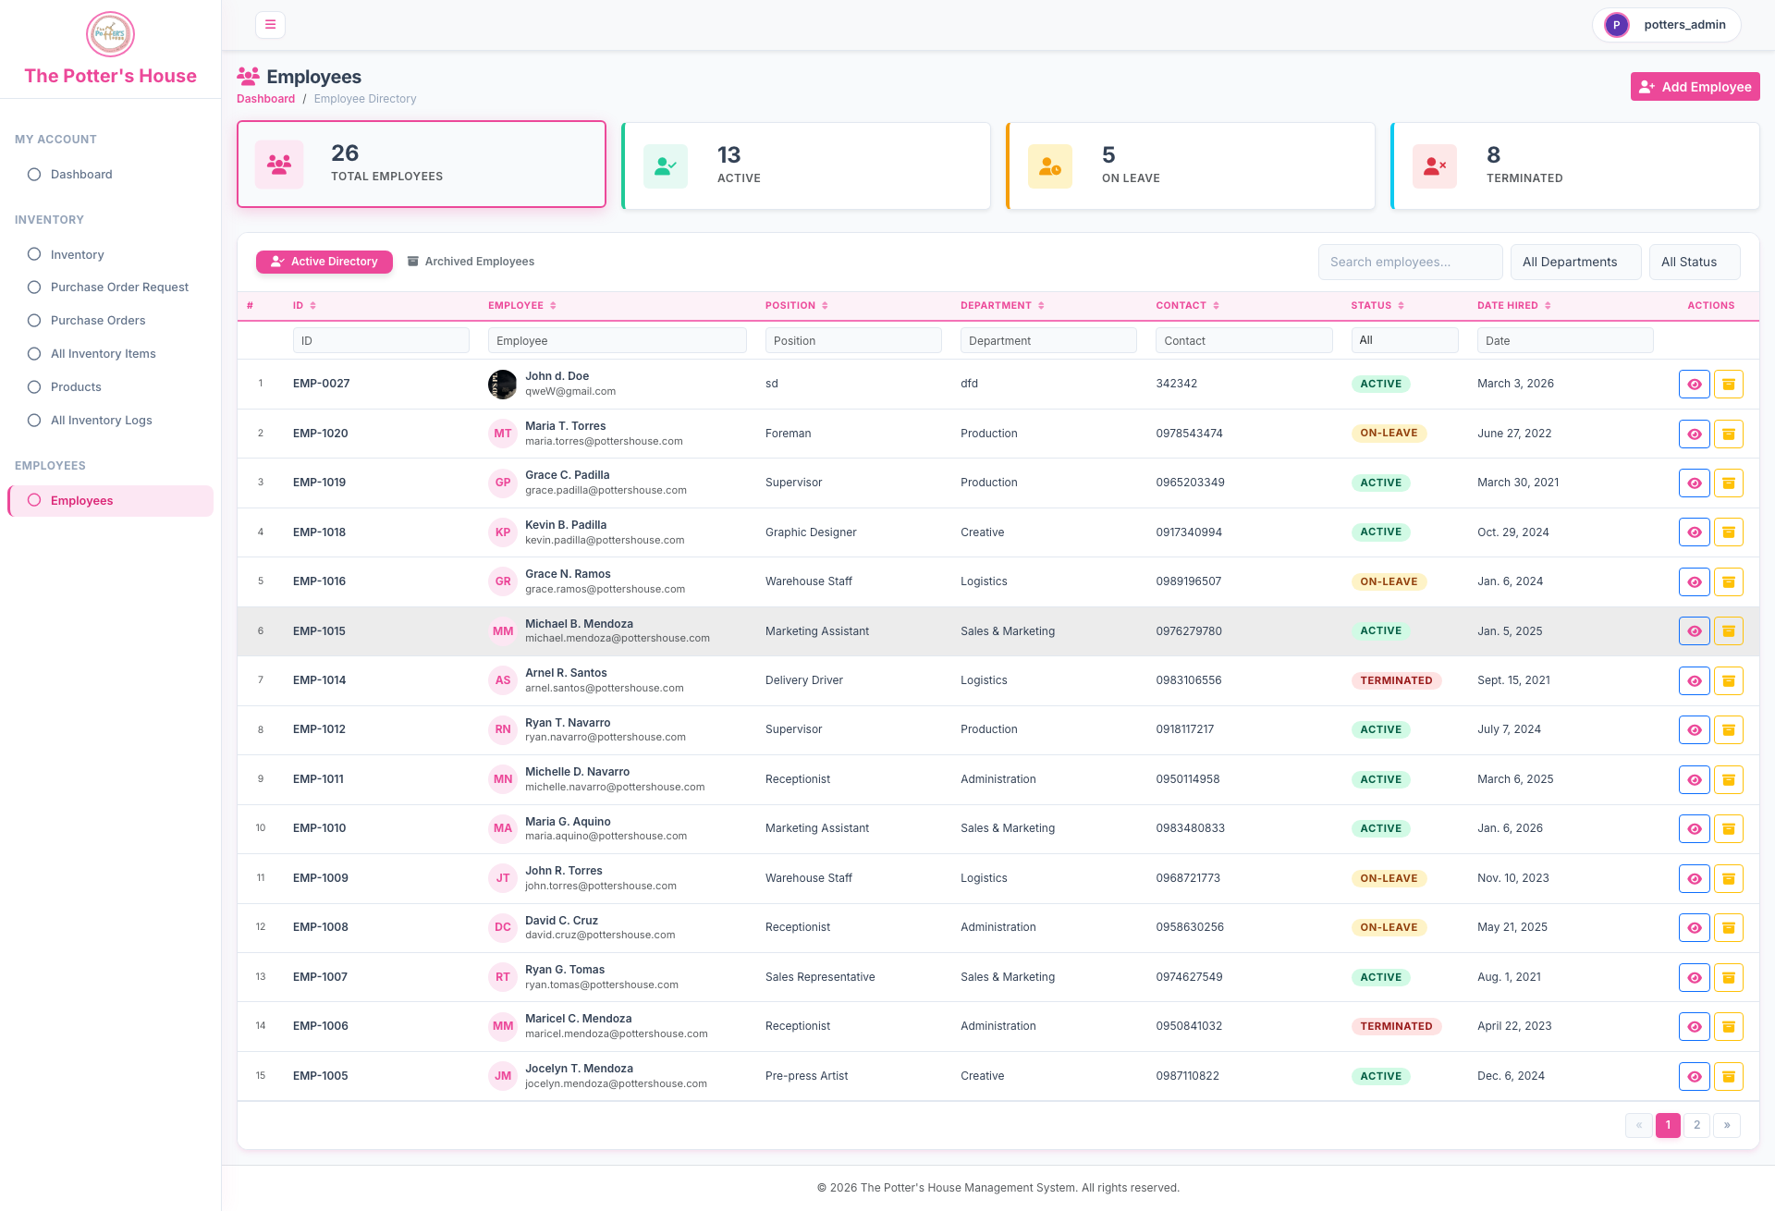Click eye icon for Kevin B. Padilla
The image size is (1775, 1211).
[x=1694, y=532]
